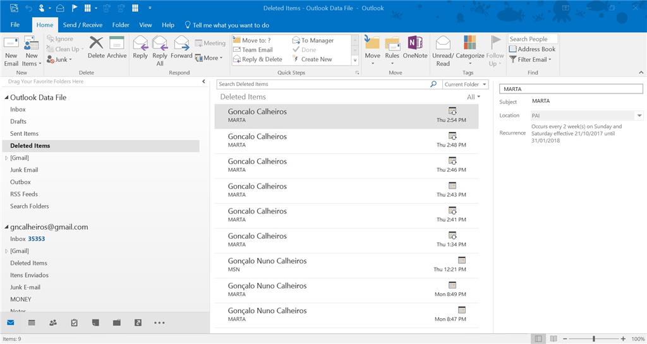
Task: Open the Junk dropdown
Action: tap(59, 59)
